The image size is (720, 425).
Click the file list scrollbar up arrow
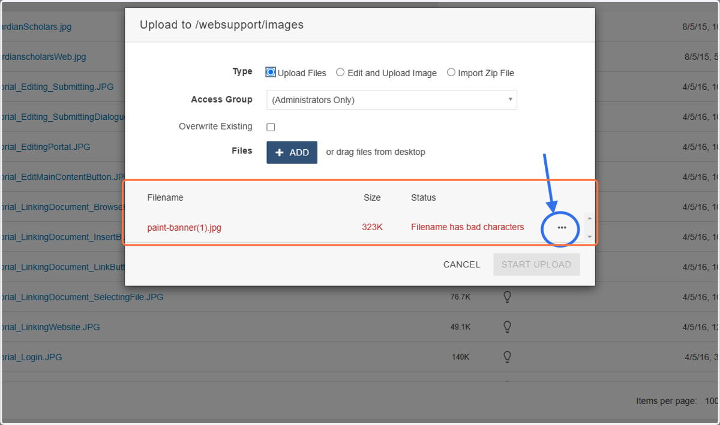click(589, 219)
